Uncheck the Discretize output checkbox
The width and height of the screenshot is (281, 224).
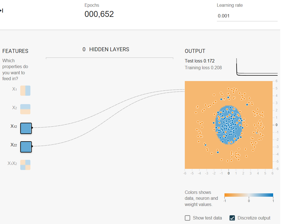click(232, 218)
